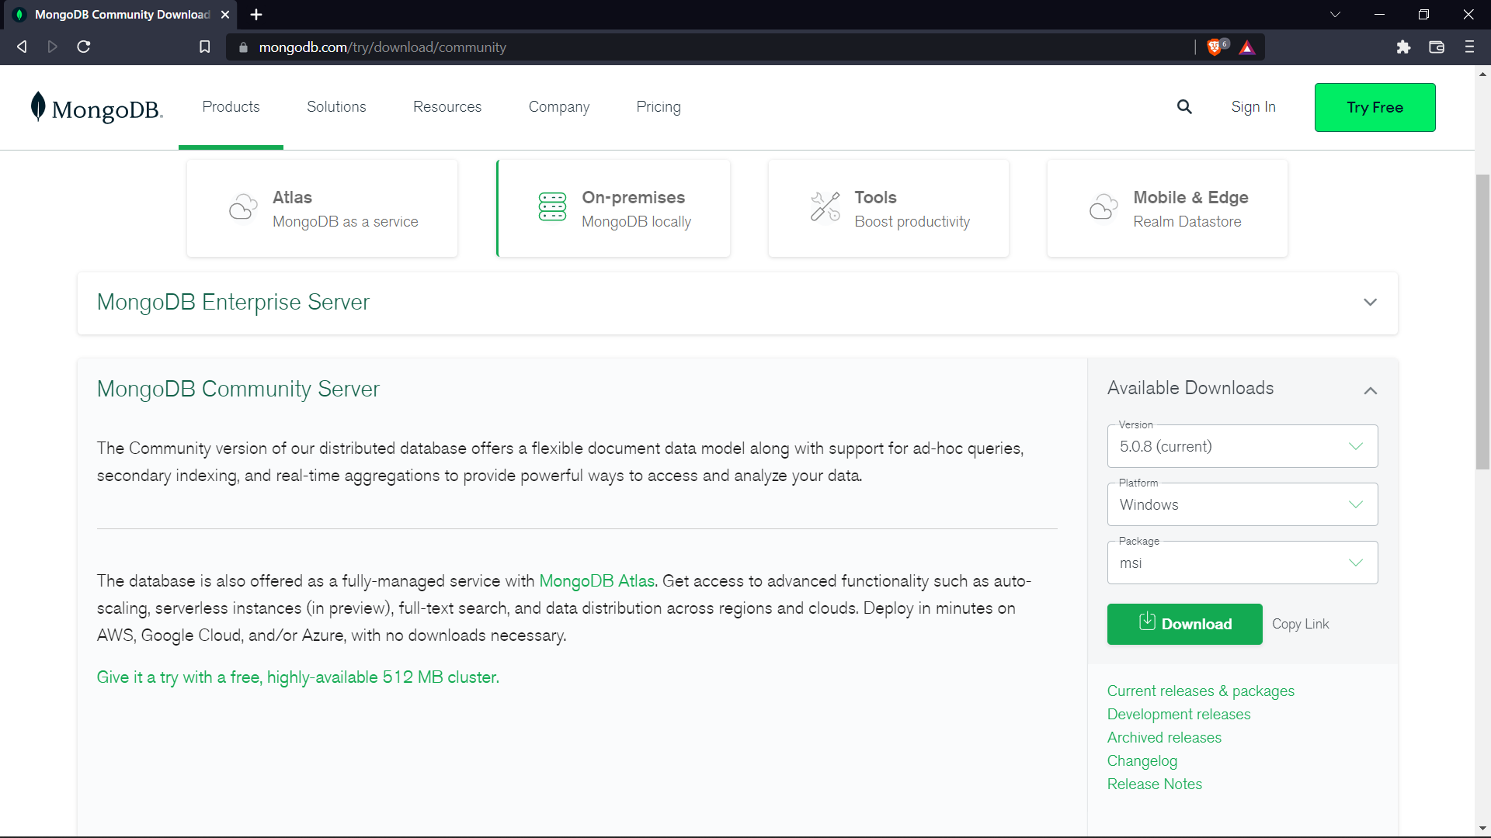Screen dimensions: 1491x838
Task: Reload the page with the refresh icon
Action: pyautogui.click(x=84, y=47)
